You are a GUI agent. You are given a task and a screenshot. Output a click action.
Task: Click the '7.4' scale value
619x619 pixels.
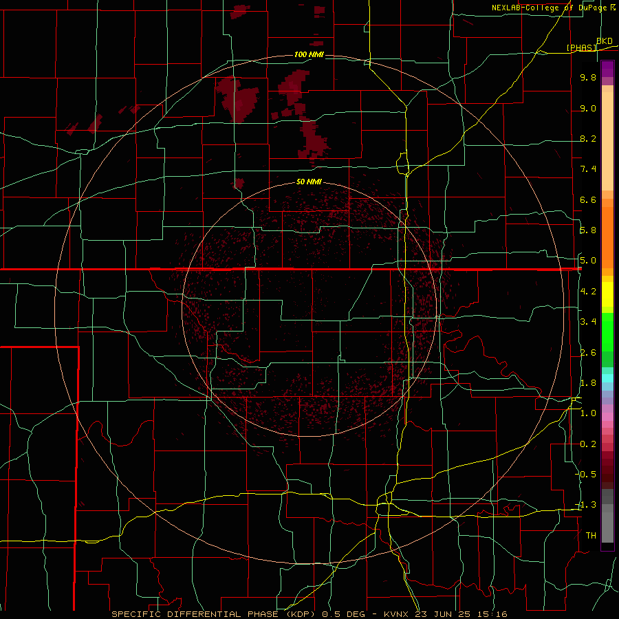point(588,169)
